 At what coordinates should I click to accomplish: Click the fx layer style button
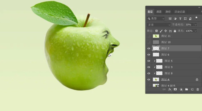[x=170, y=89]
